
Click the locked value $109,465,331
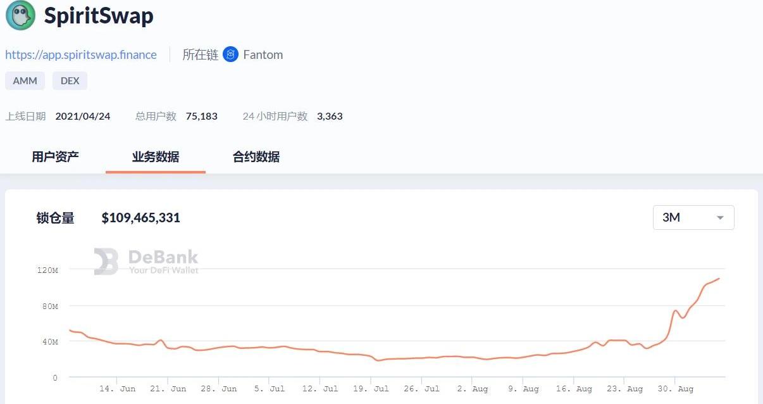pyautogui.click(x=140, y=218)
